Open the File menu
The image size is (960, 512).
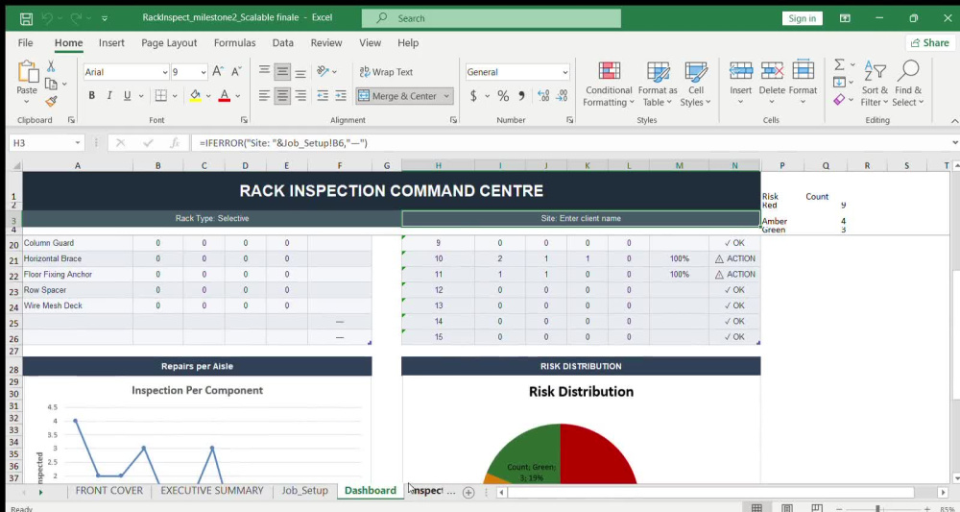[x=25, y=43]
